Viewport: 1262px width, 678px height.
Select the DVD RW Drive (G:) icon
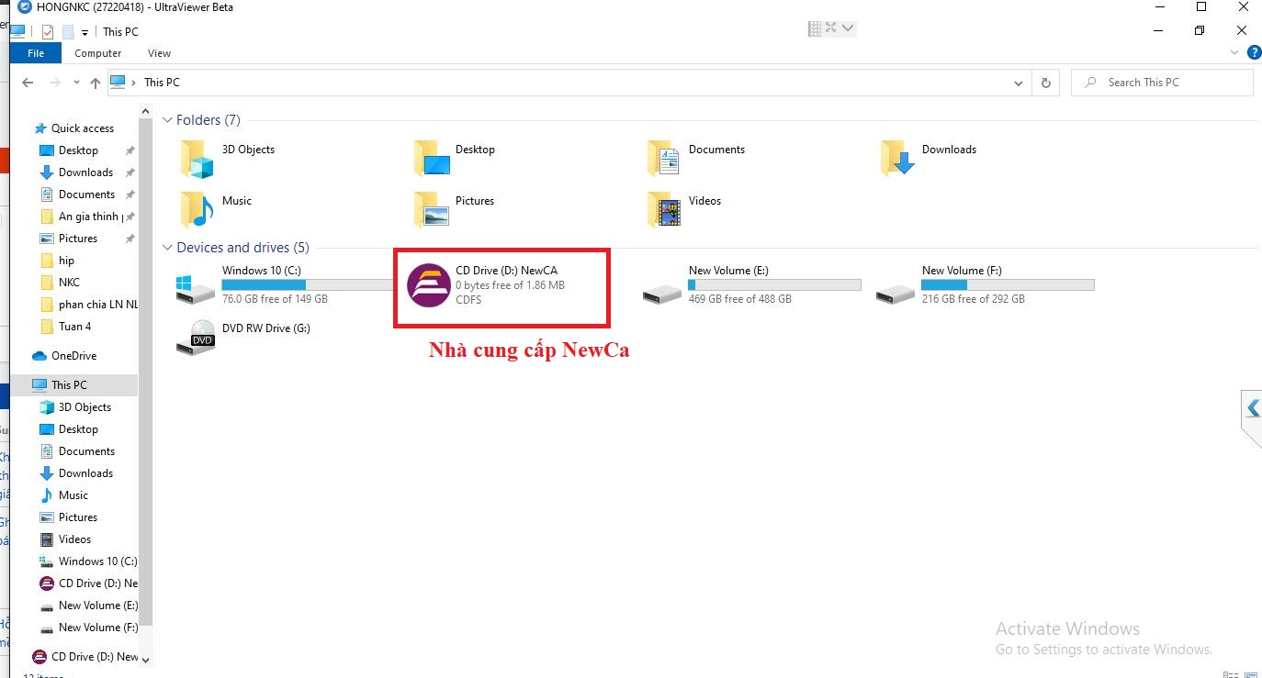pyautogui.click(x=195, y=339)
